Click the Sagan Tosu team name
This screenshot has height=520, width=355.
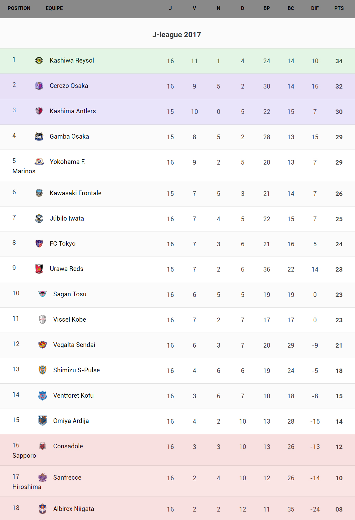pos(70,294)
